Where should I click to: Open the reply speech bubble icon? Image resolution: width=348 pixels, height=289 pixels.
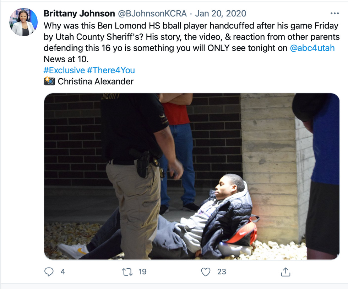49,272
